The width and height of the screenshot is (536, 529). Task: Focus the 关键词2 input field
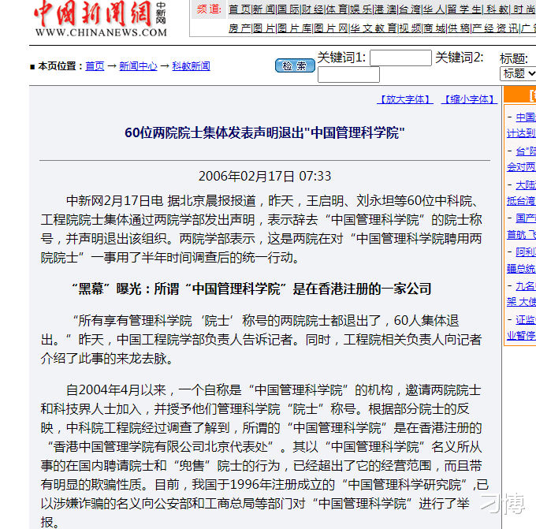pyautogui.click(x=348, y=75)
